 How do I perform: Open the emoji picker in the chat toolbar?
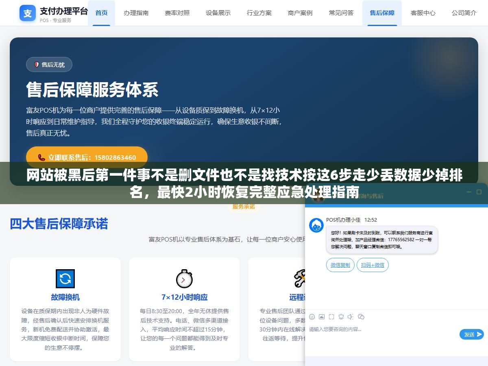pos(312,317)
